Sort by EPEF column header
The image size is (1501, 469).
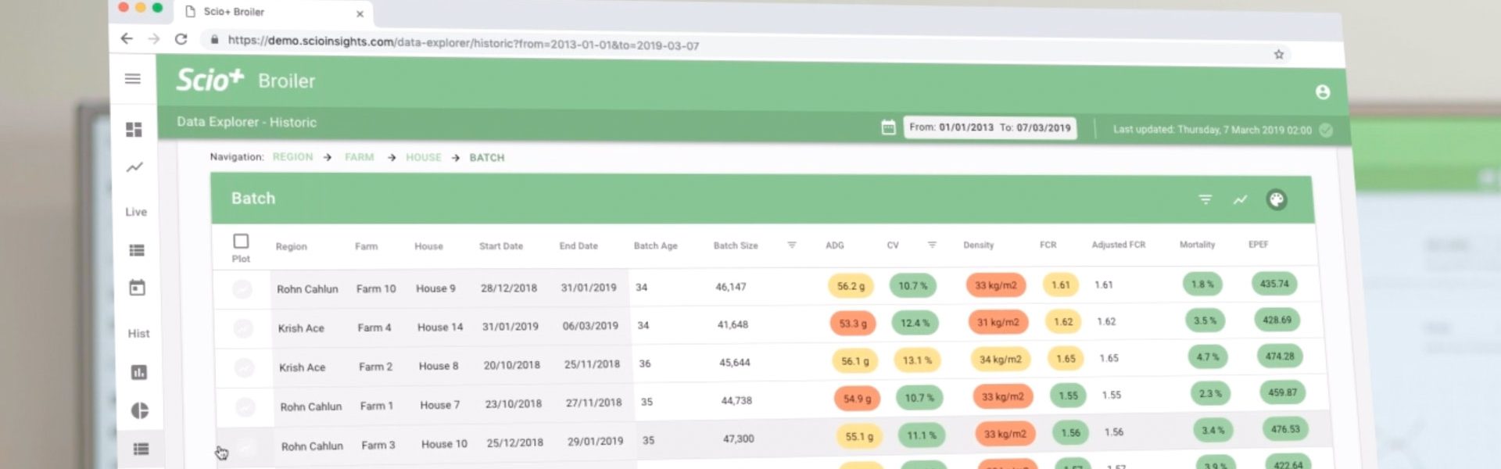point(1258,244)
